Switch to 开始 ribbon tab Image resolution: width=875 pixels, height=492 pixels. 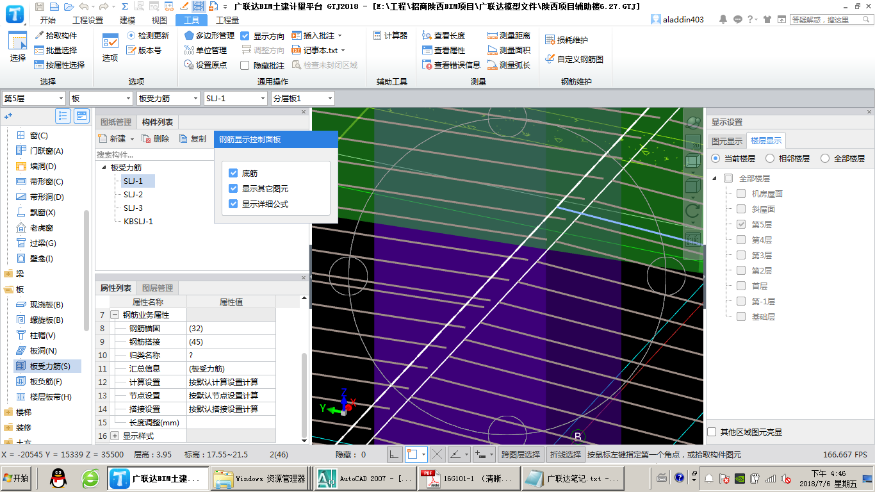(x=47, y=20)
